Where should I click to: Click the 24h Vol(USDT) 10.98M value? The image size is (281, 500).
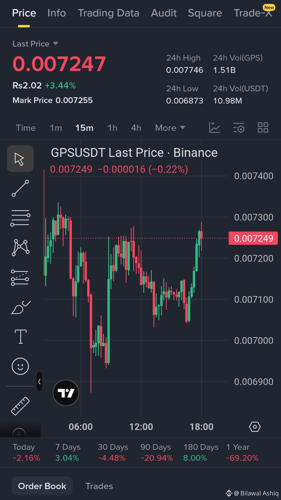click(x=228, y=101)
